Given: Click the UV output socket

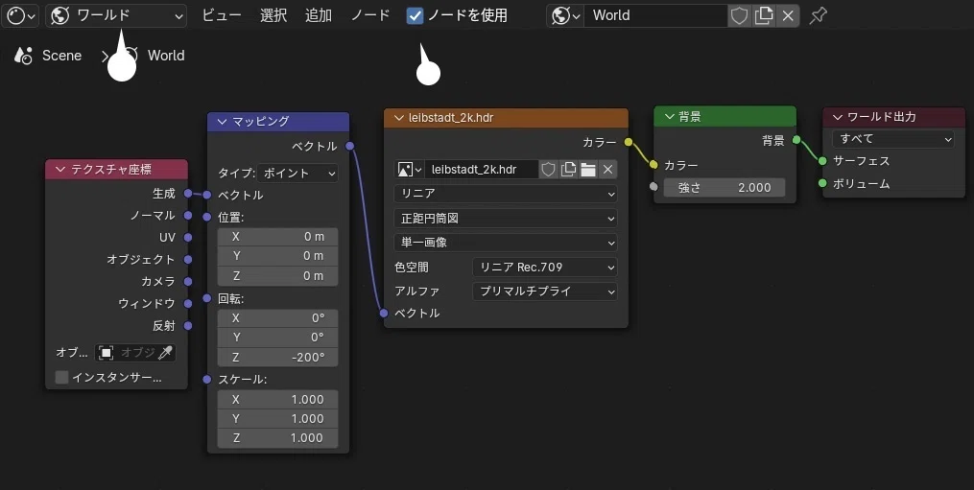Looking at the screenshot, I should pos(188,237).
